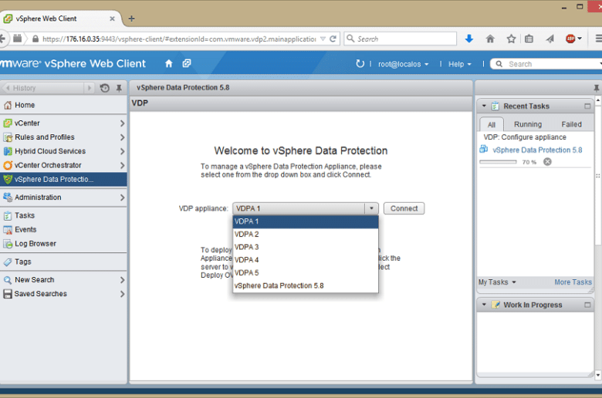Screen dimensions: 602x398
Task: Click the Hybrid Cloud Services icon
Action: pos(8,151)
